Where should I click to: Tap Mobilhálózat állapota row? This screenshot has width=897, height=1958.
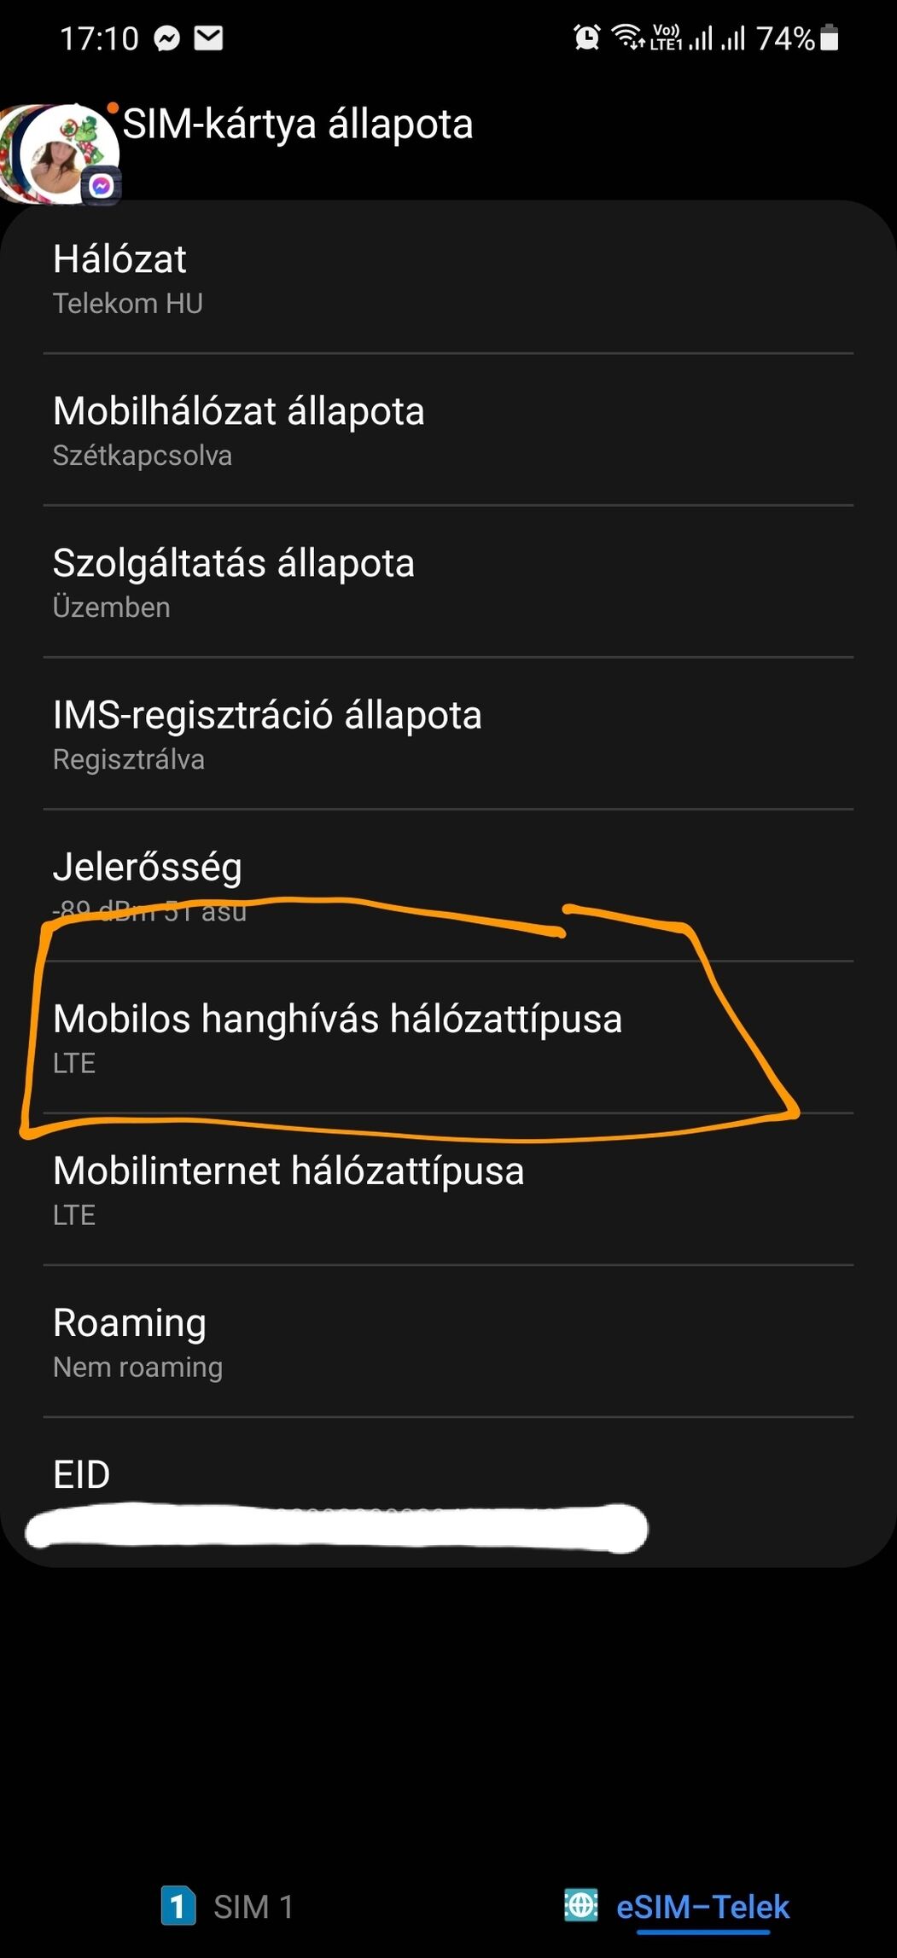coord(448,430)
